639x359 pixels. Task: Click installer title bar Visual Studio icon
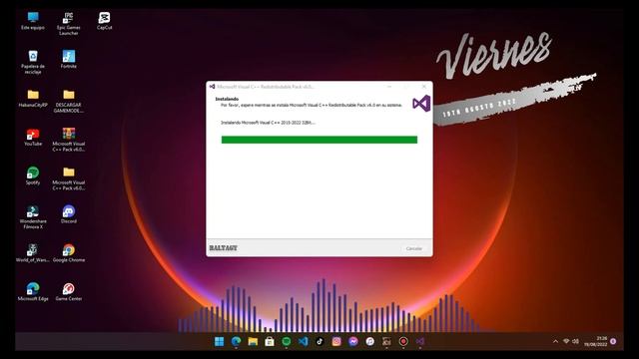click(x=212, y=87)
